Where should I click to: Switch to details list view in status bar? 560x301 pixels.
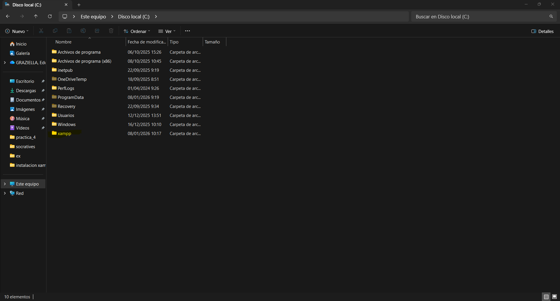coord(546,297)
